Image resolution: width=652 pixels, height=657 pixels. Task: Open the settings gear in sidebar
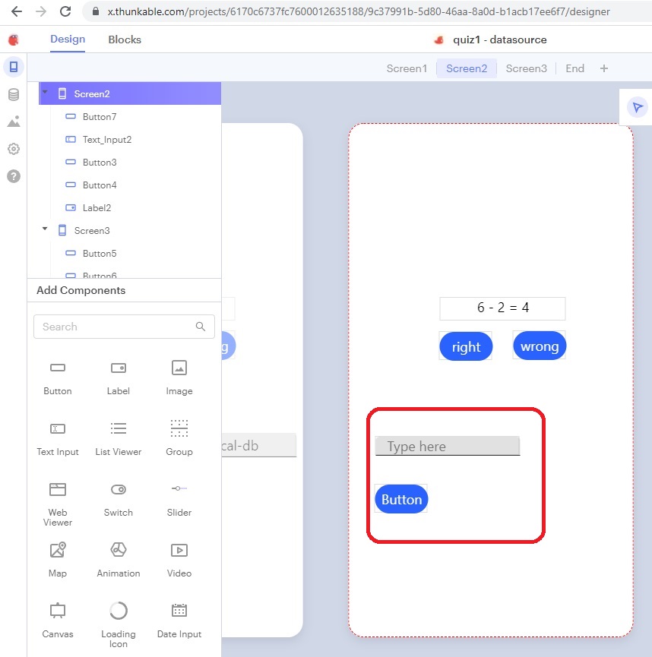point(14,149)
